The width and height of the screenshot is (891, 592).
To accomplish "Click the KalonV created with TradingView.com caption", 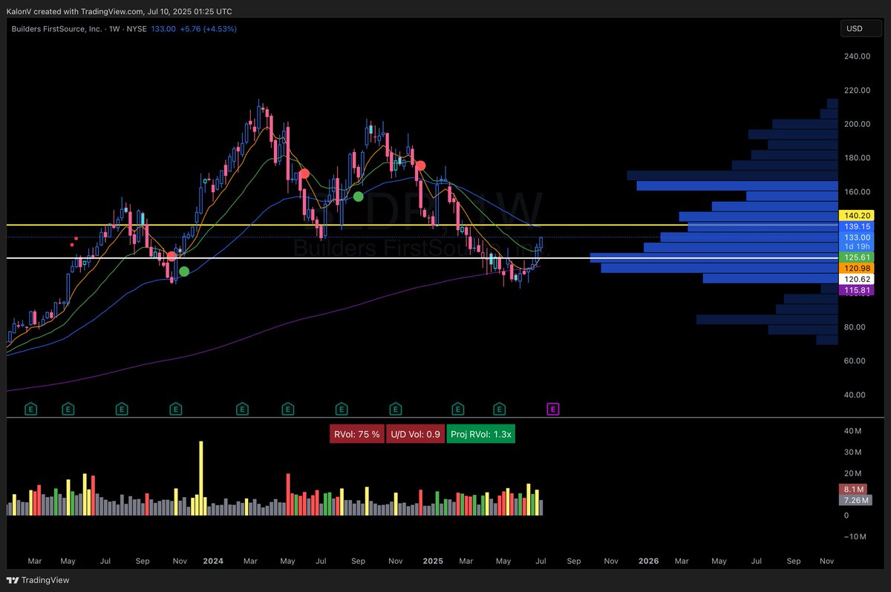I will coord(119,12).
